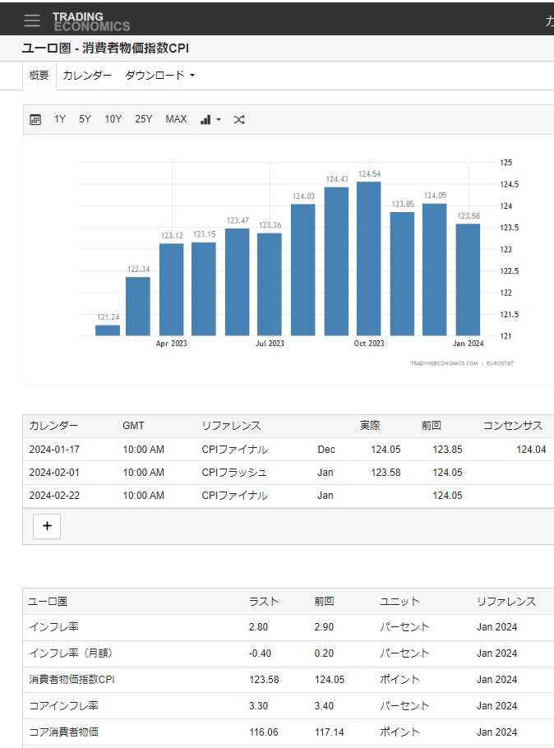Switch to the カレンダー tab

tap(87, 76)
